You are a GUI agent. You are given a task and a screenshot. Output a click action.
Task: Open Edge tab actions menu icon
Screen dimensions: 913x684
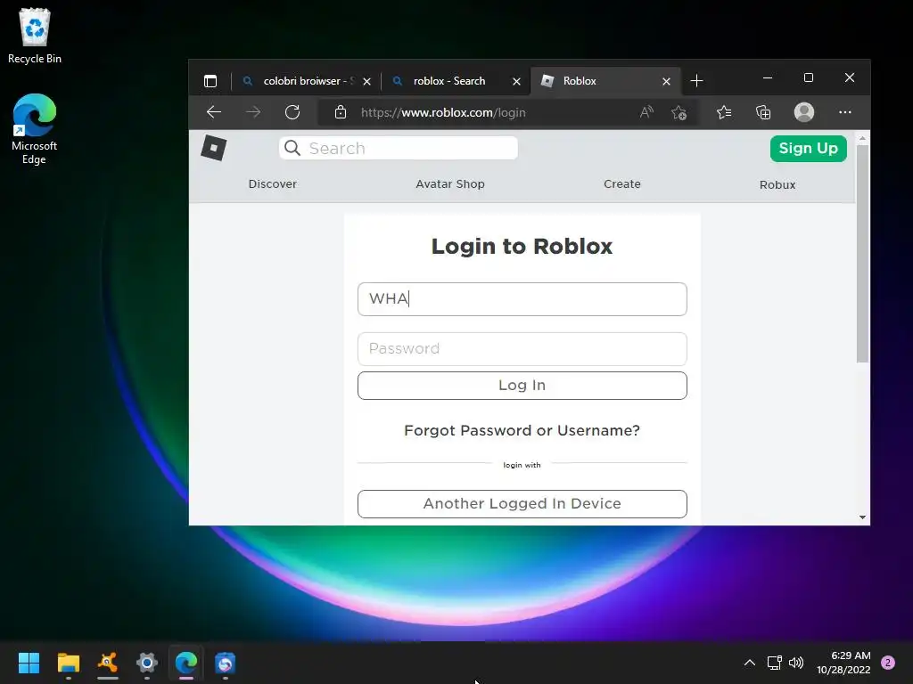pos(210,81)
